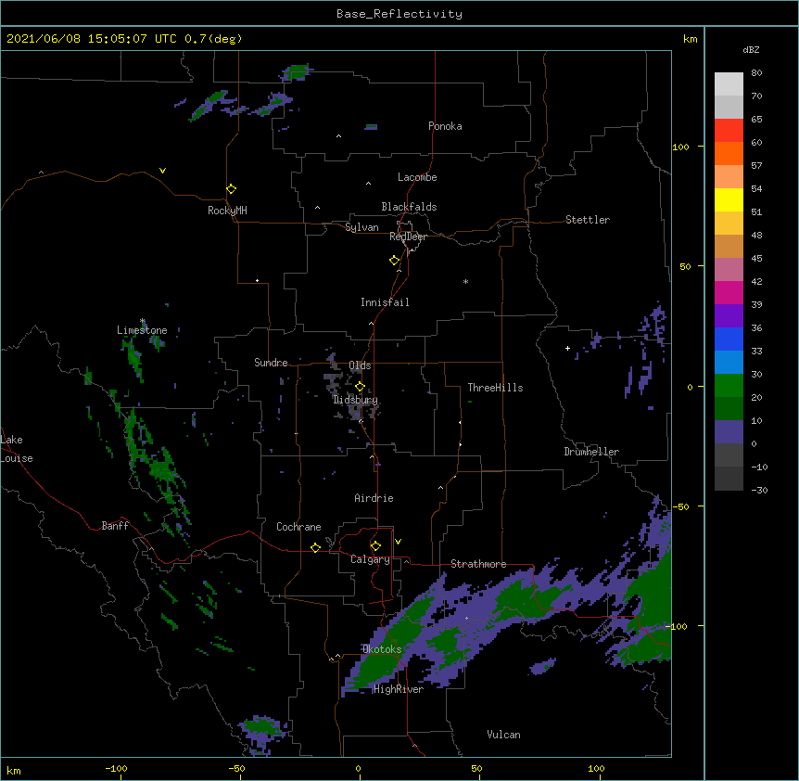Viewport: 799px width, 781px height.
Task: Click the Okotoks label
Action: [x=382, y=649]
